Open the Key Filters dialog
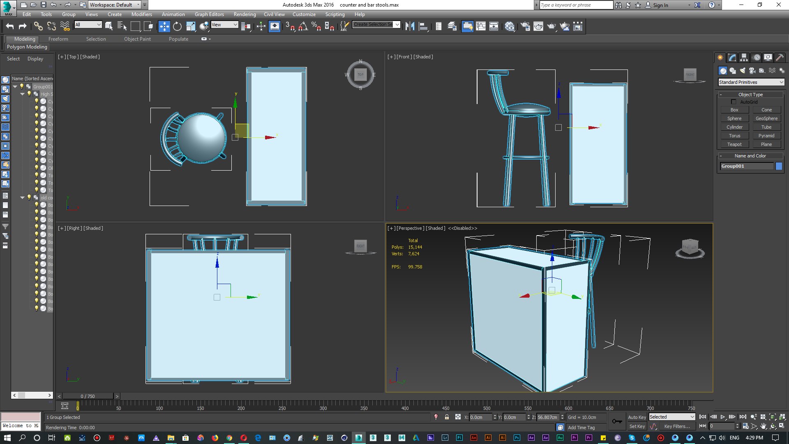Image resolution: width=789 pixels, height=444 pixels. pyautogui.click(x=677, y=426)
